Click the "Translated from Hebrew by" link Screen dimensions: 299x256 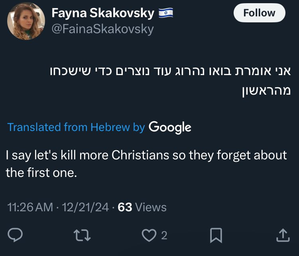[76, 127]
